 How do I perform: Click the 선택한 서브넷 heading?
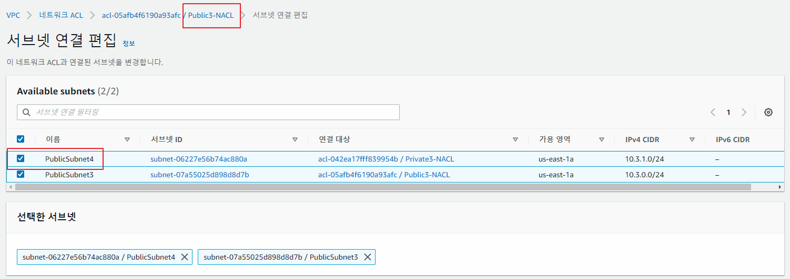tap(47, 217)
